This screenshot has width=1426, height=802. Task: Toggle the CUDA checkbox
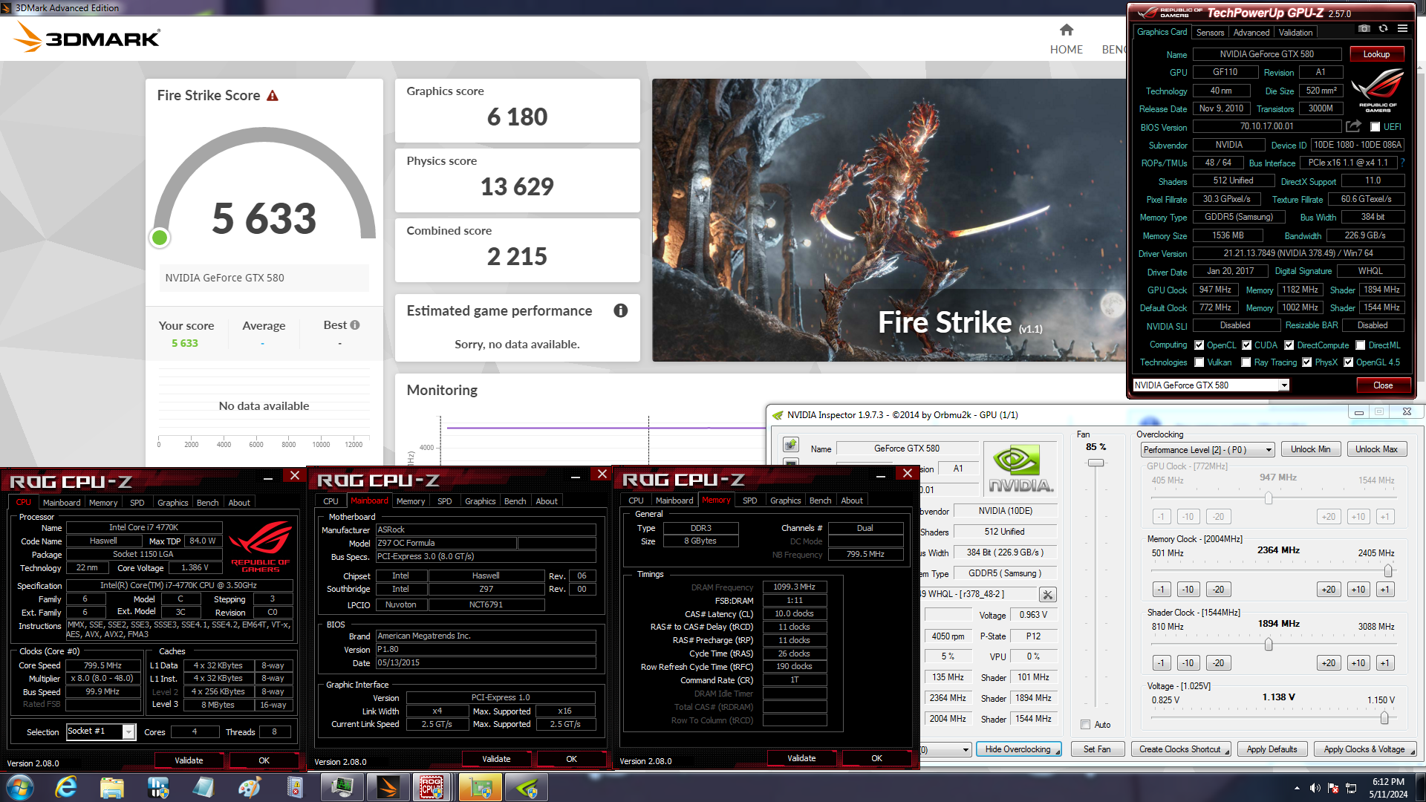[1246, 345]
